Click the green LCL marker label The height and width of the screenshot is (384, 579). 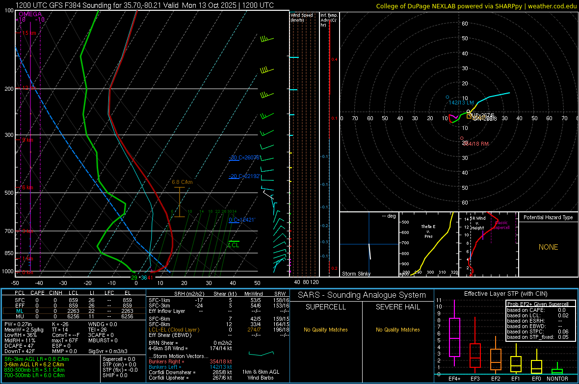(234, 245)
